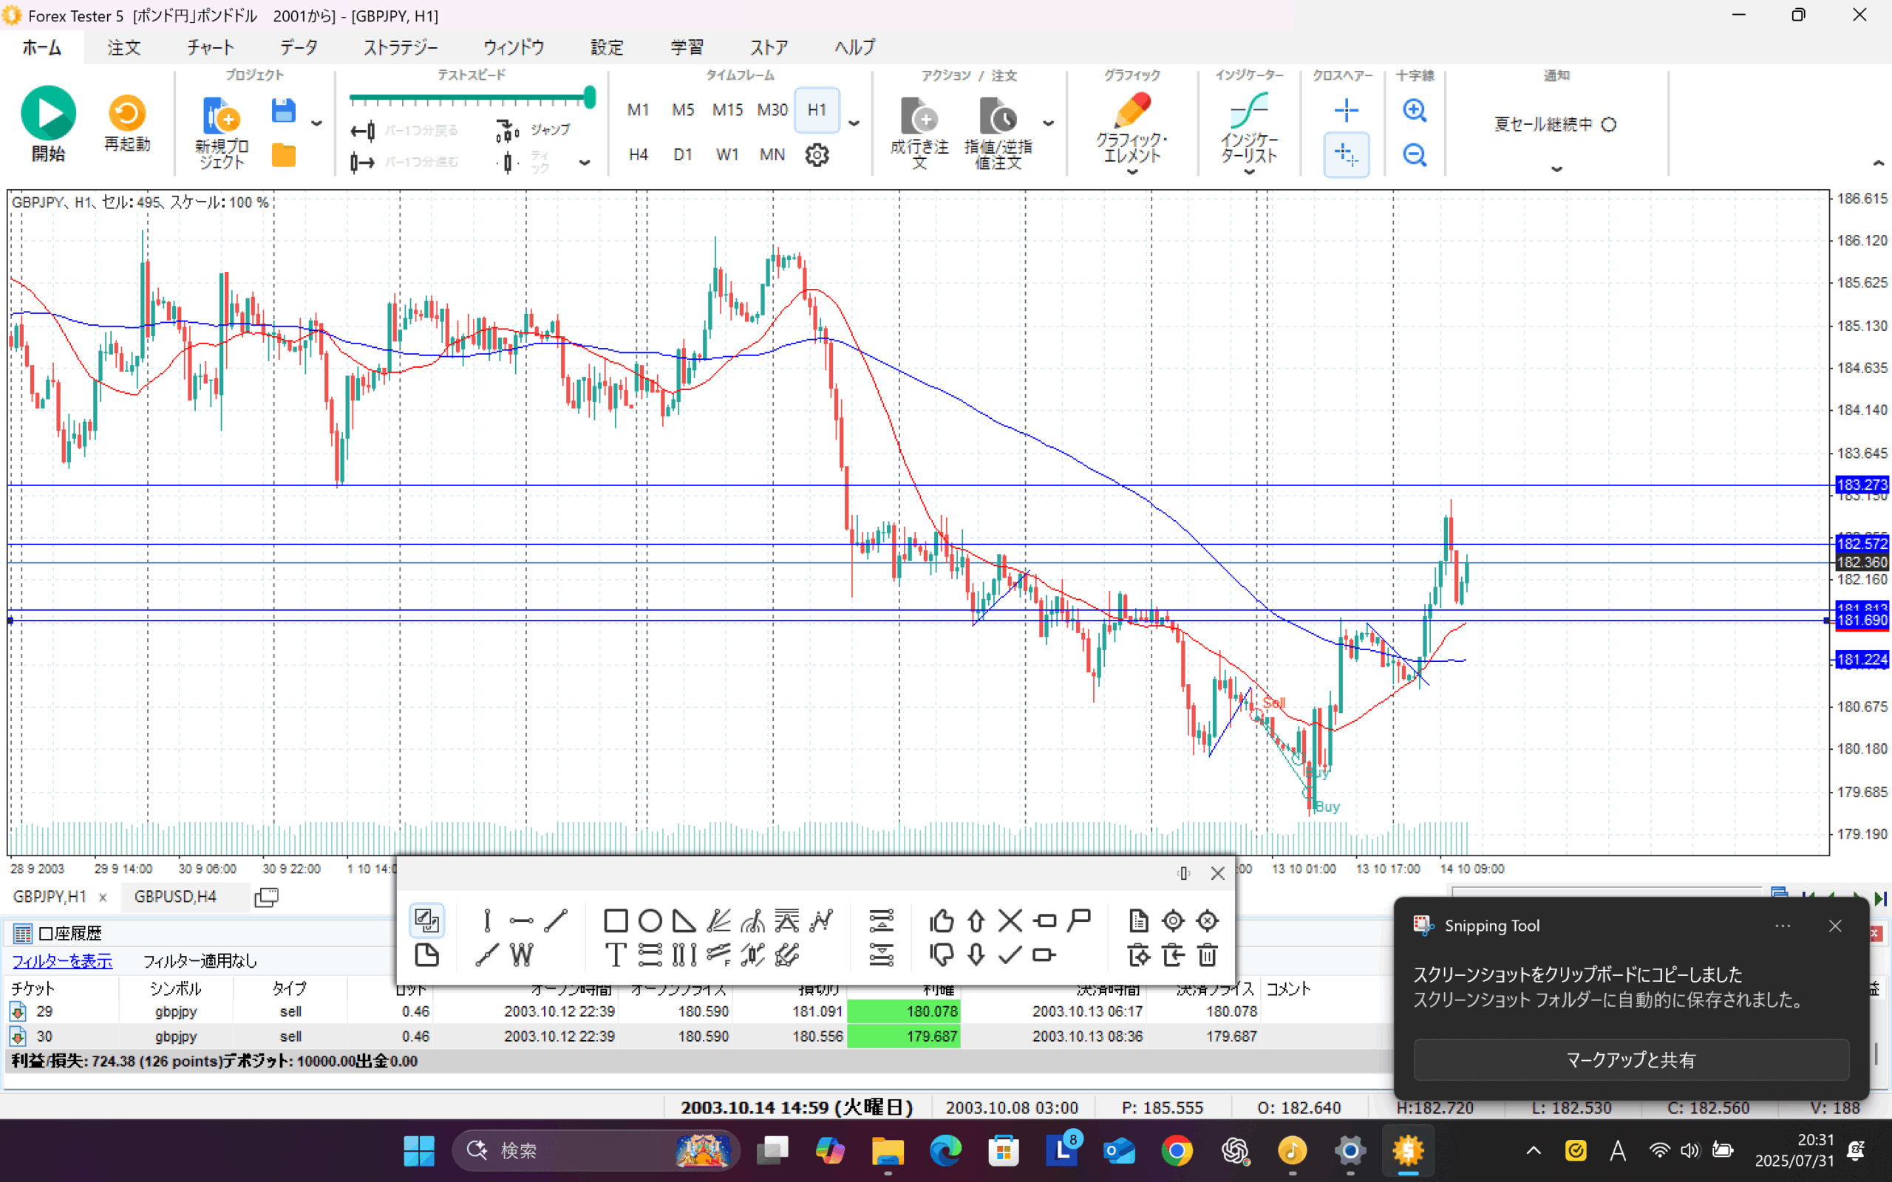Screen dimensions: 1892x1182
Task: Toggle the H1 timeframe button
Action: [817, 110]
